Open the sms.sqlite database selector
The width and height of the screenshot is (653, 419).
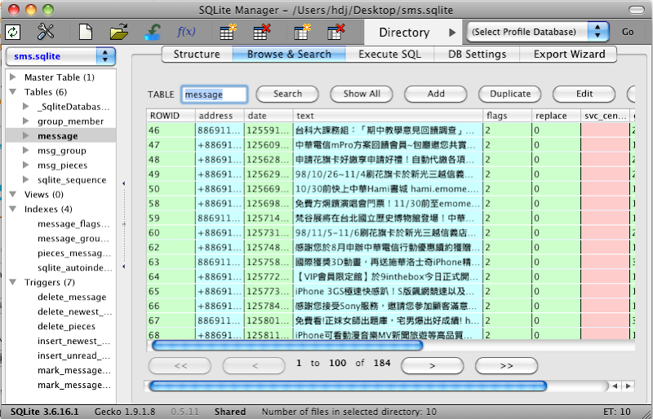(x=60, y=56)
